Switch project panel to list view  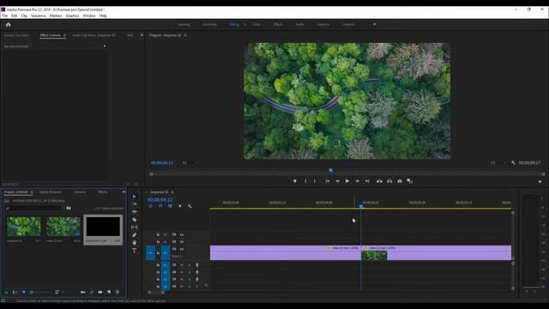(15, 292)
